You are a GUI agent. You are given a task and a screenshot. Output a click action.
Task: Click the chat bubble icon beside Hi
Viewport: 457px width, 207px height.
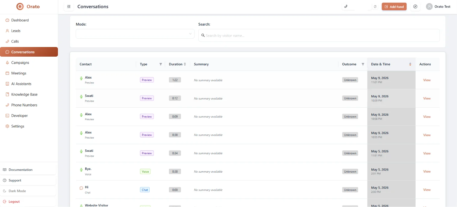(81, 188)
